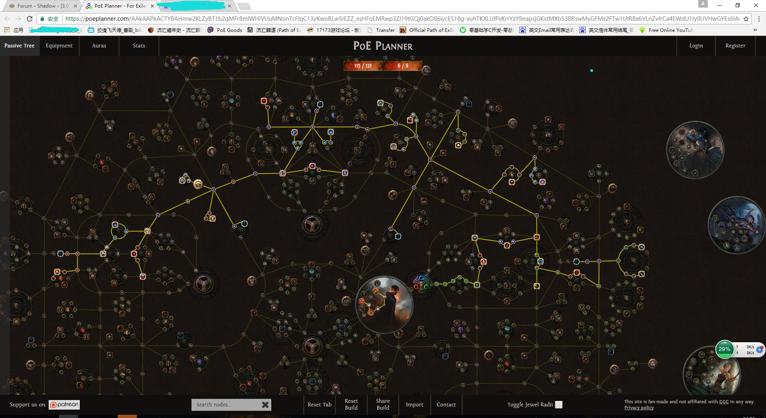Toggle the Jewel Radii checkbox

point(559,404)
